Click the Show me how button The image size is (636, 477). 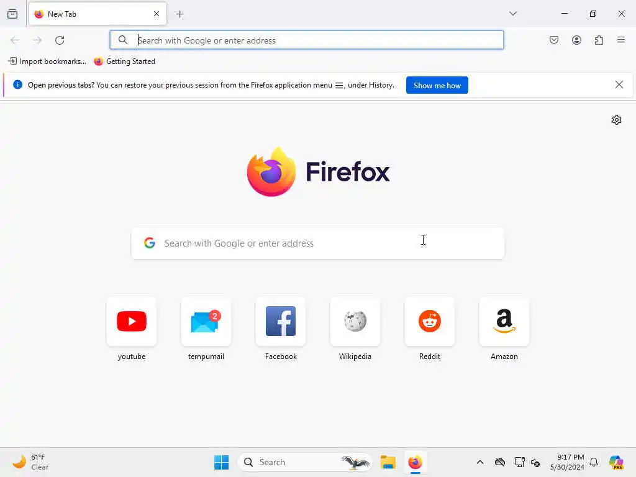(x=437, y=85)
